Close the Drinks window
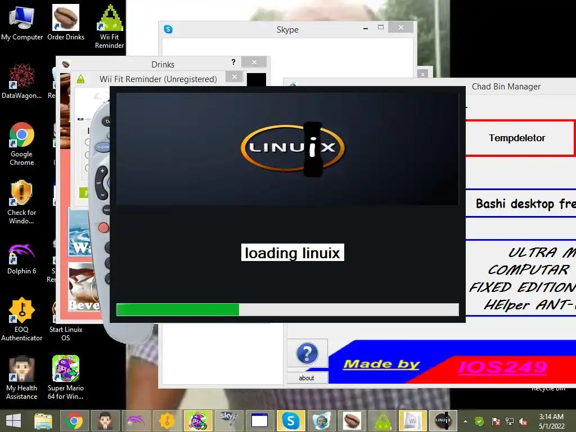 (254, 62)
